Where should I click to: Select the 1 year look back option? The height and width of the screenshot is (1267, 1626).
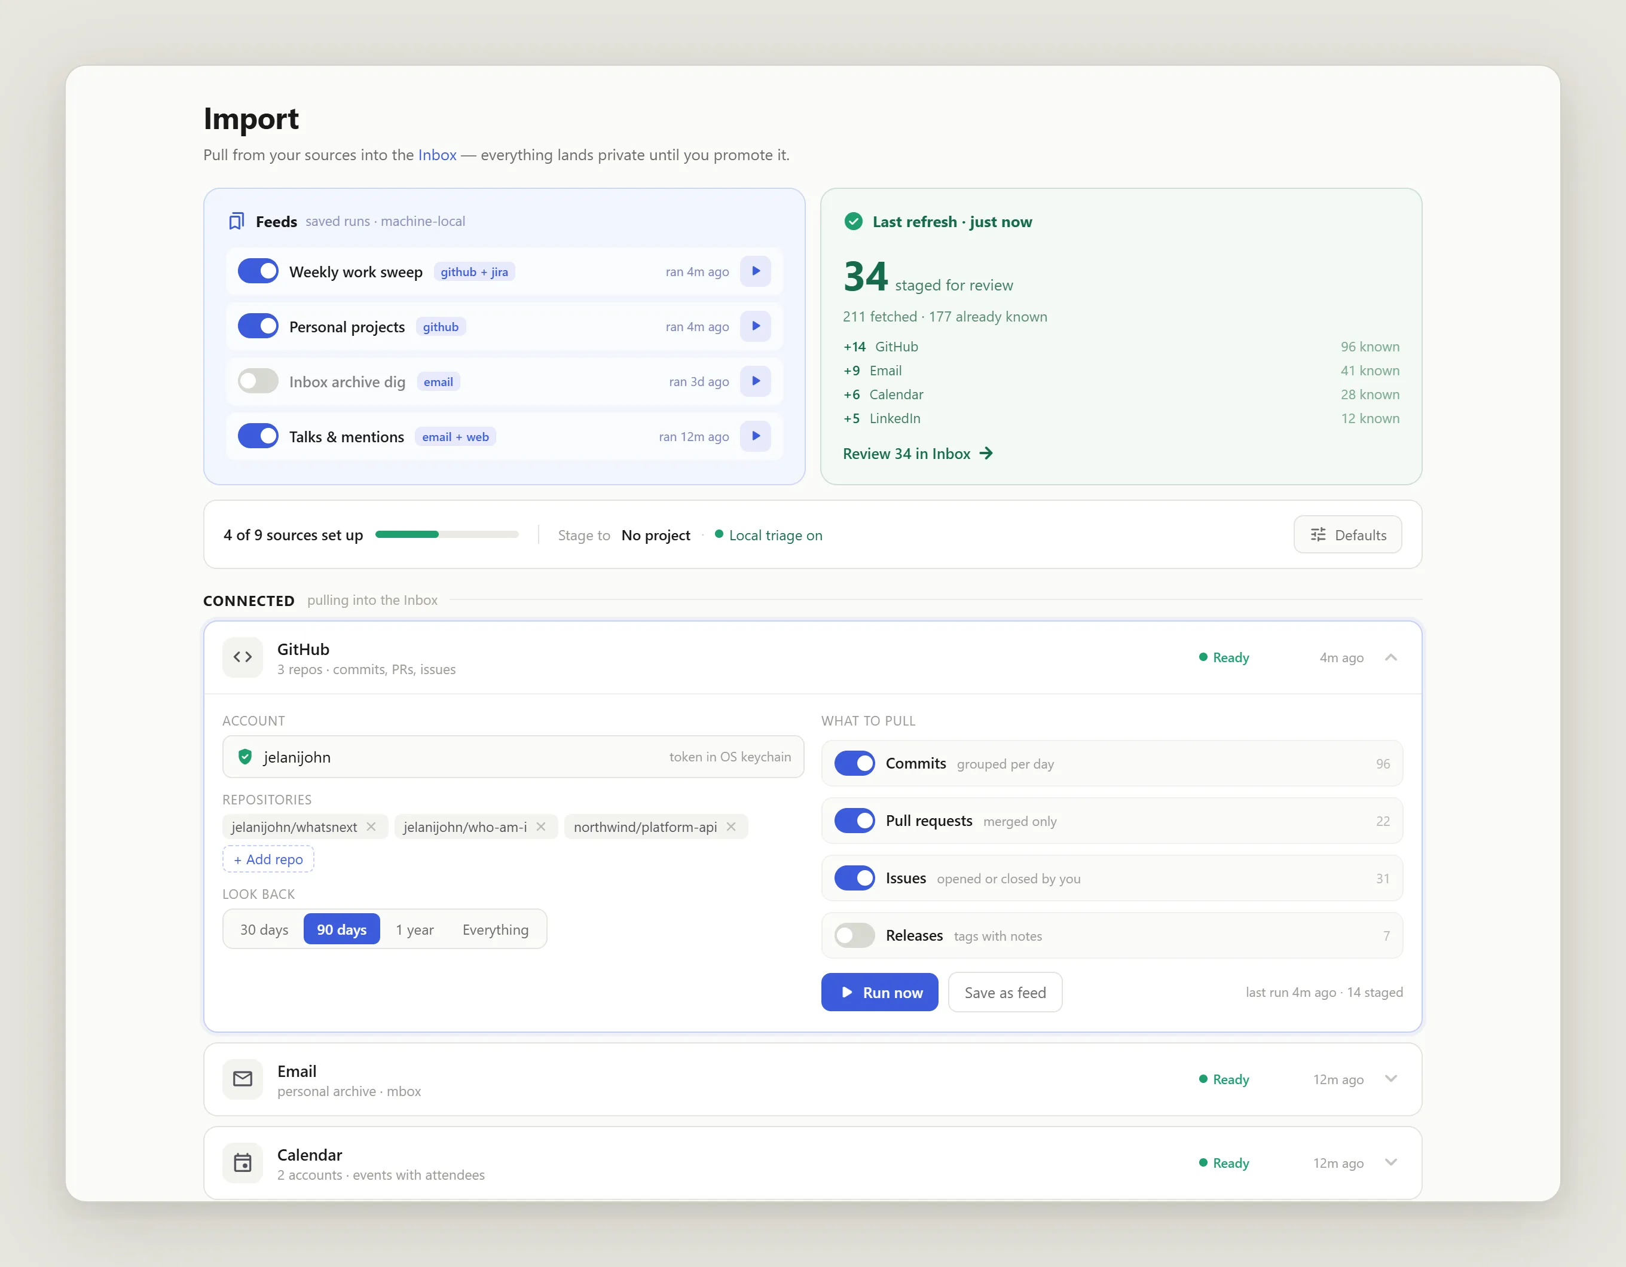415,930
